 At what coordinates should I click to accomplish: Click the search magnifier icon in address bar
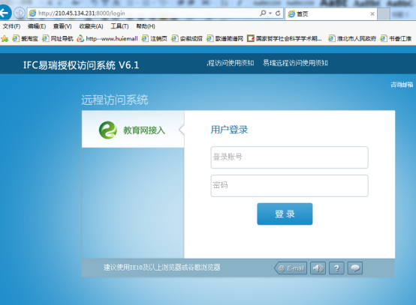(x=263, y=13)
